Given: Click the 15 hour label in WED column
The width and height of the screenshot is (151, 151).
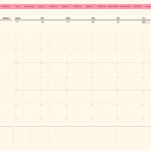Looking at the screenshot, I should tap(67, 77).
